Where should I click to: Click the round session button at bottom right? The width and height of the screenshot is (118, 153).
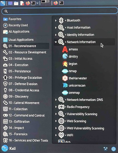pos(114,149)
